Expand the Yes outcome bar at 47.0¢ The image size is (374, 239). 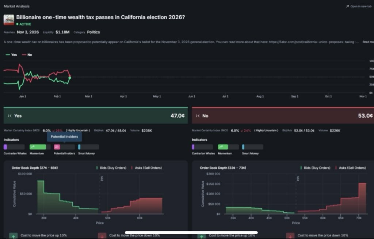coord(96,115)
